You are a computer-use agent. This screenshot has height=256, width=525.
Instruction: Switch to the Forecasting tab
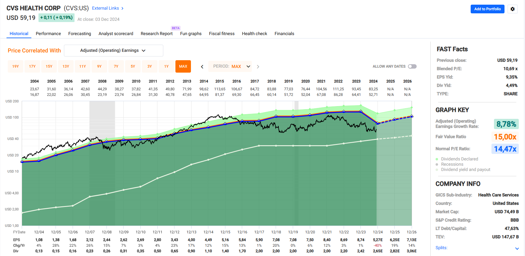(x=79, y=34)
